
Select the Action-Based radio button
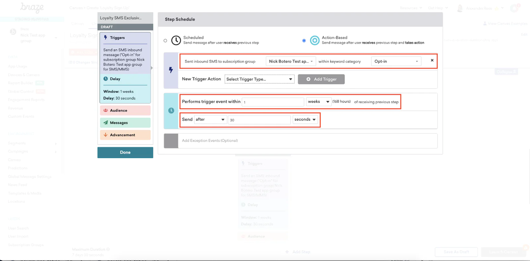(304, 41)
